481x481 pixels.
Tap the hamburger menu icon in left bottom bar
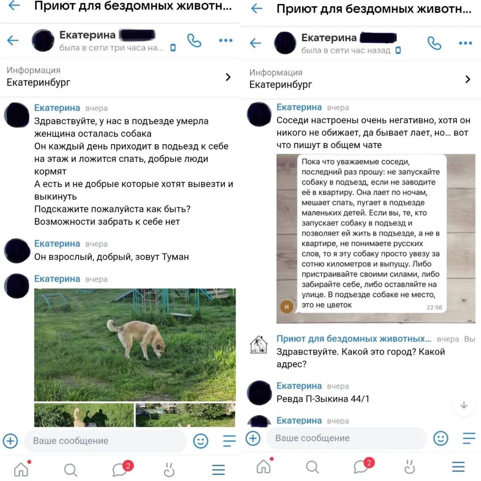(x=218, y=470)
